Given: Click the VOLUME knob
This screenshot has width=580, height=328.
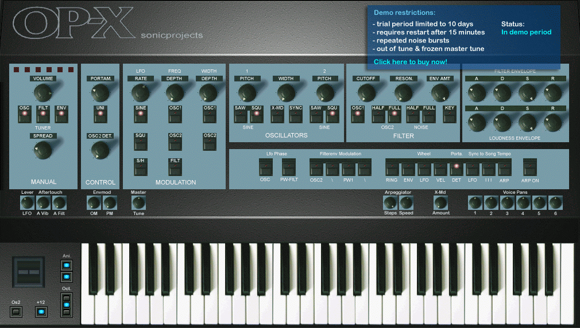Looking at the screenshot, I should point(42,92).
